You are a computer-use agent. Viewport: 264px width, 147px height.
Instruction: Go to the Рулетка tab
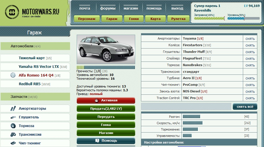[x=178, y=19]
